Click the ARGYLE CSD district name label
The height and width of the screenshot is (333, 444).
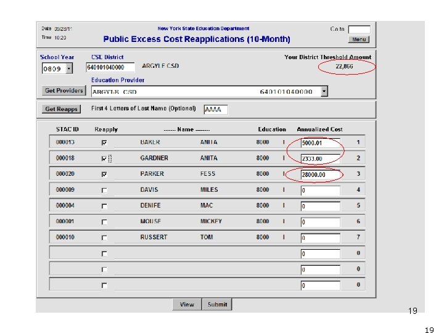click(160, 66)
